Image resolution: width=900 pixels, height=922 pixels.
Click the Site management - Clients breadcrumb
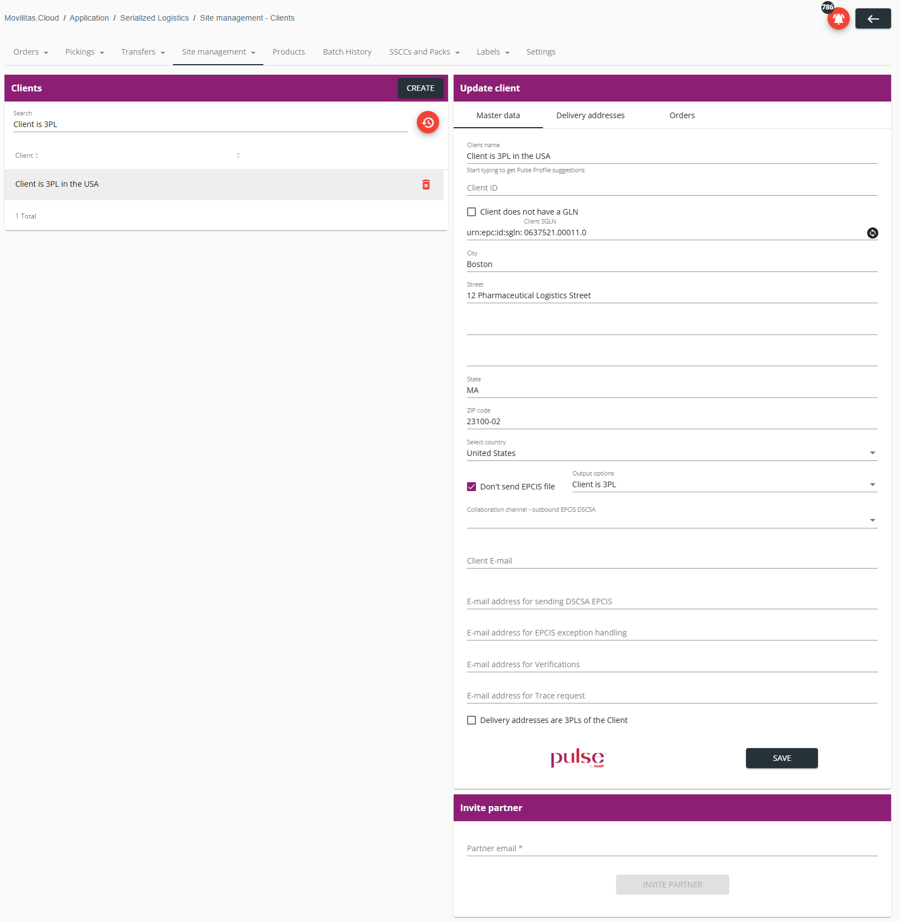tap(247, 18)
